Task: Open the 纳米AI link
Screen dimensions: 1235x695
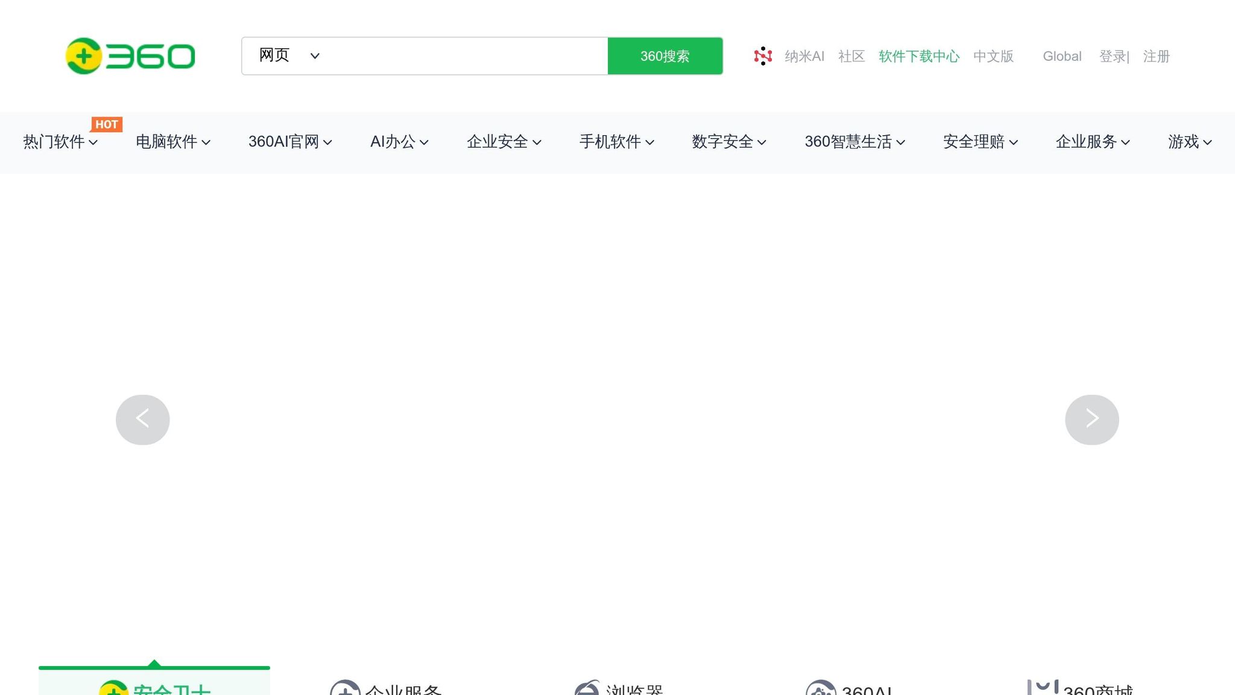Action: point(804,56)
